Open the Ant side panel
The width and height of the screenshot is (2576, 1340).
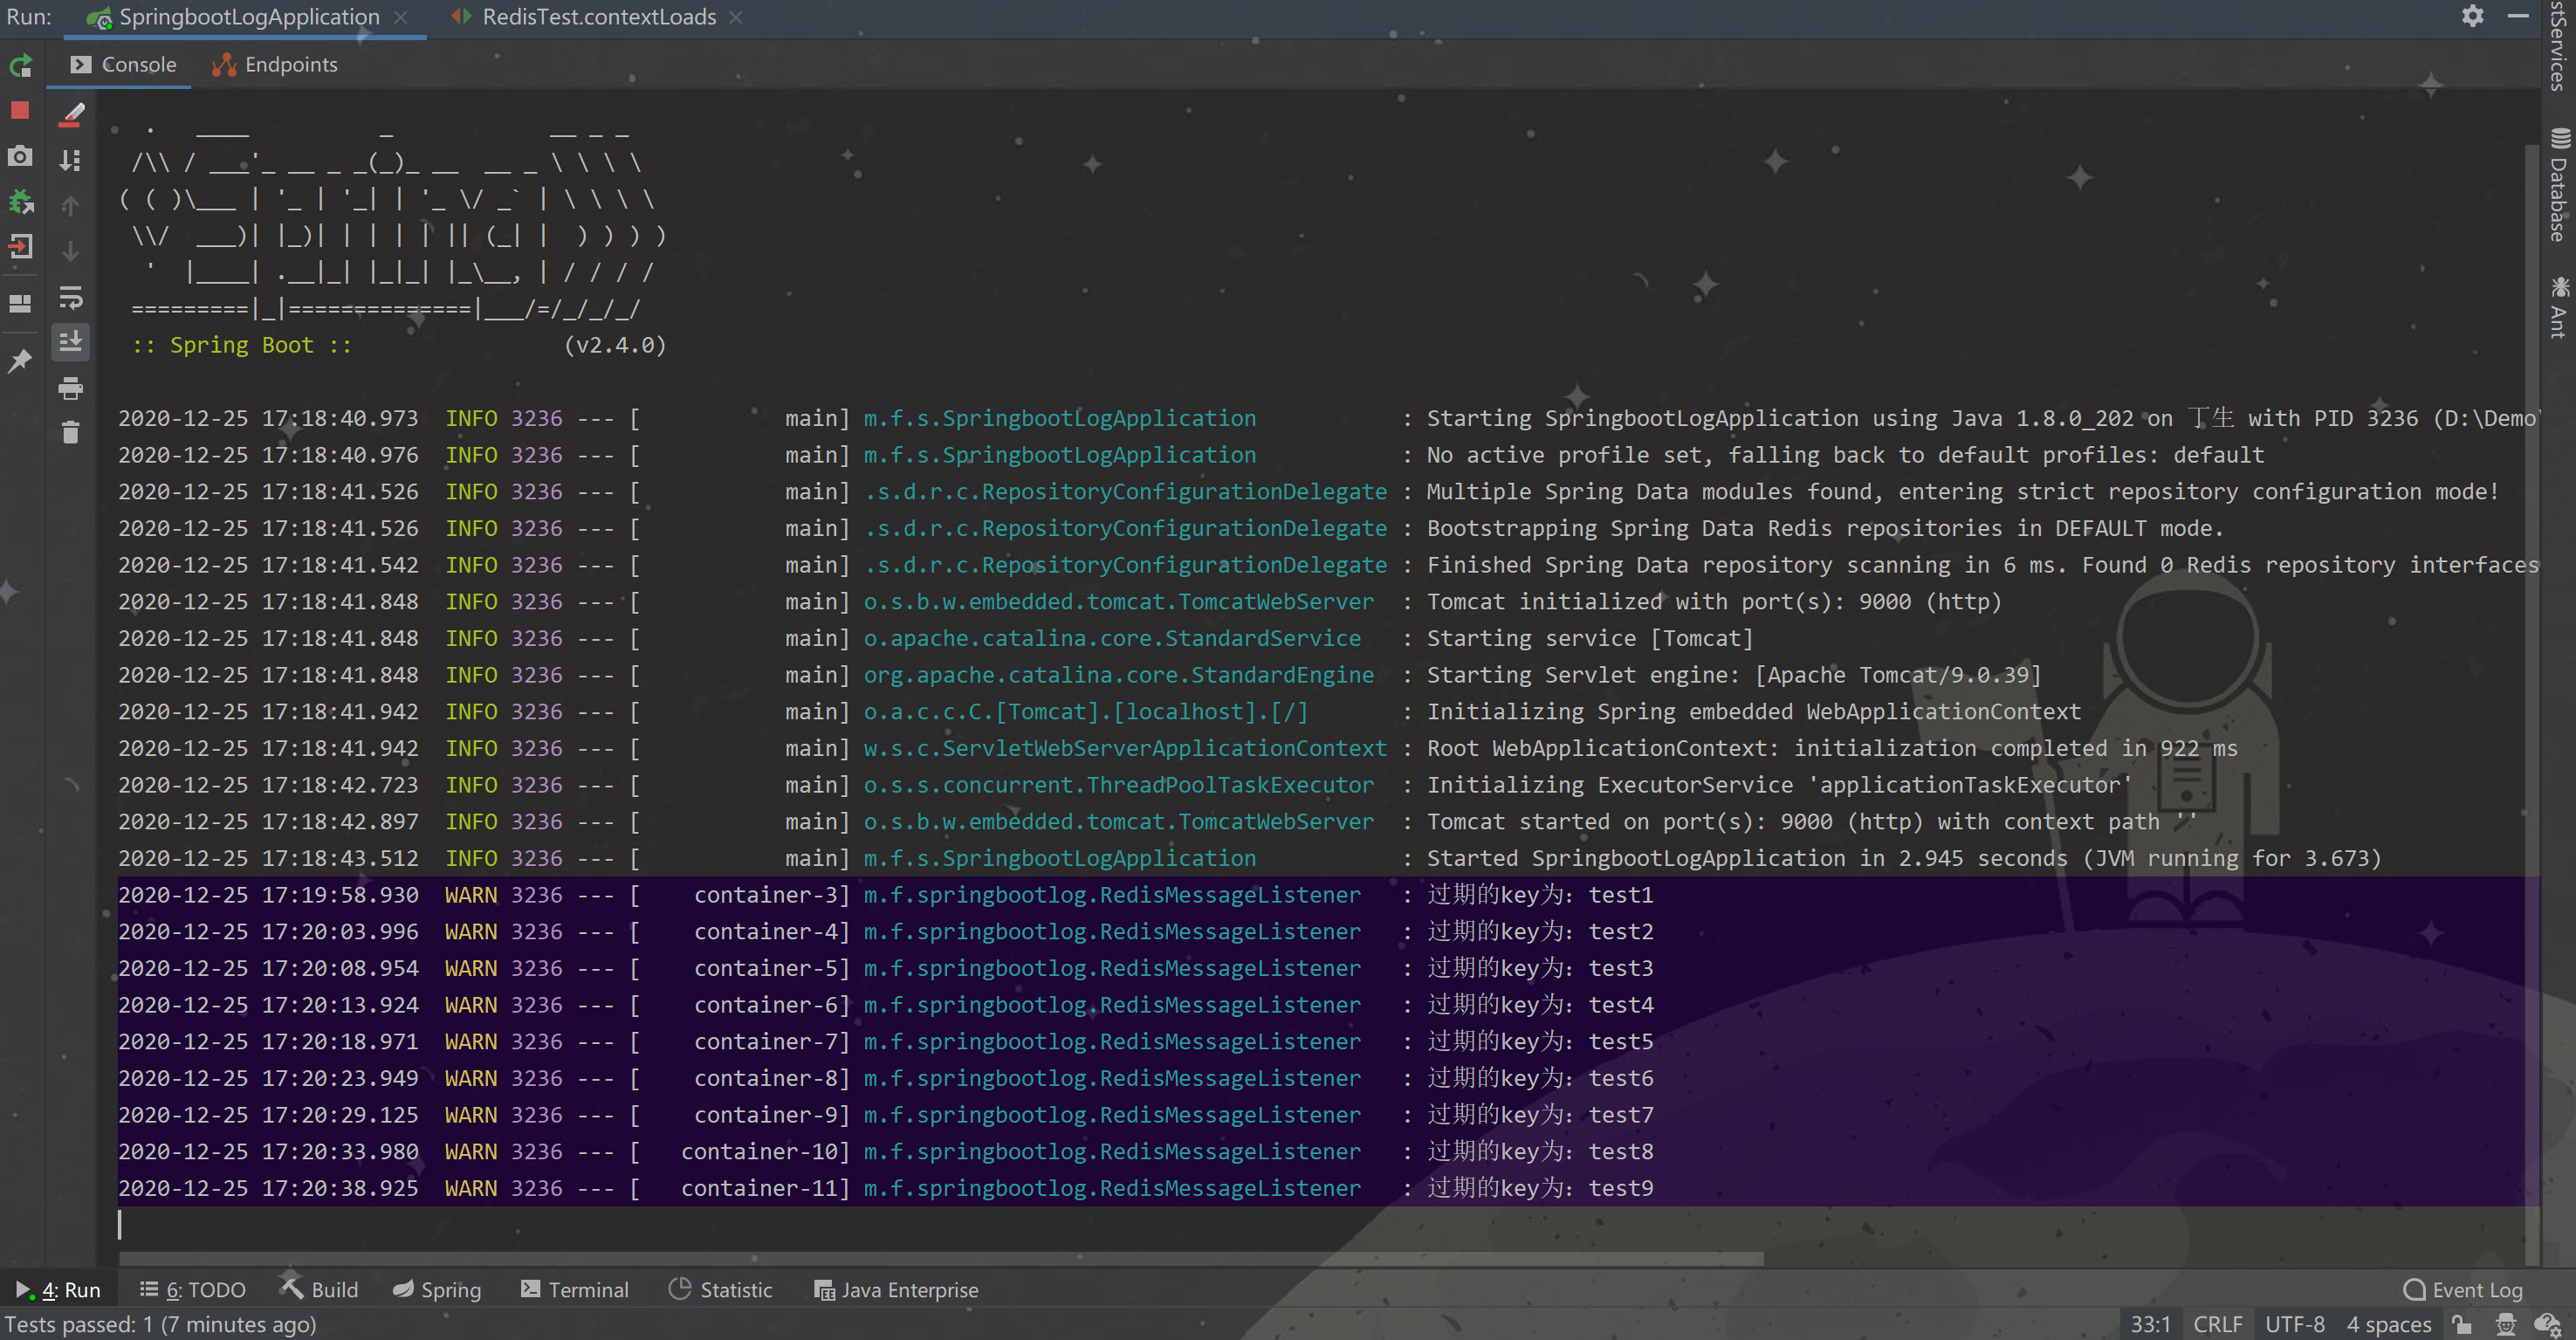(x=2559, y=308)
